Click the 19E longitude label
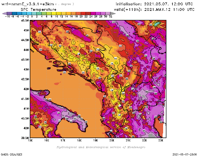The height and width of the screenshot is (156, 202). [x=95, y=140]
